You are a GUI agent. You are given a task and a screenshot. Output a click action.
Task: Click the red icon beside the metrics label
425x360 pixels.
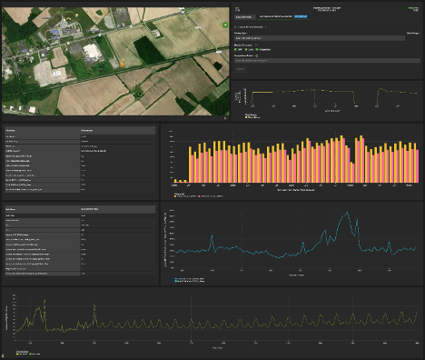[256, 45]
